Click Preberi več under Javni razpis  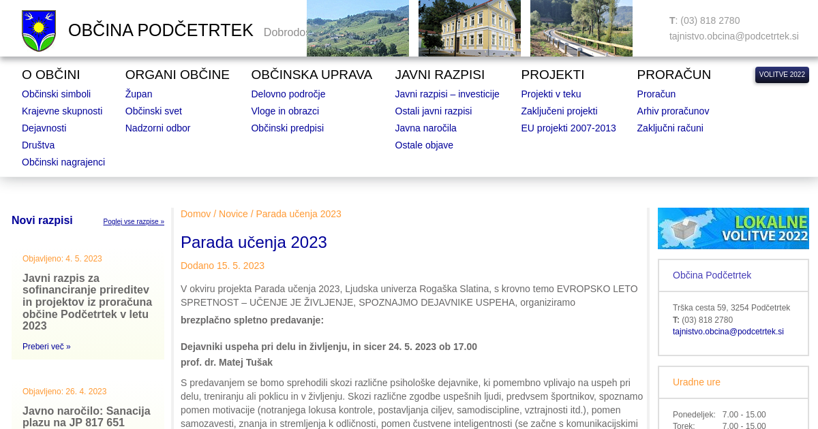(x=46, y=347)
